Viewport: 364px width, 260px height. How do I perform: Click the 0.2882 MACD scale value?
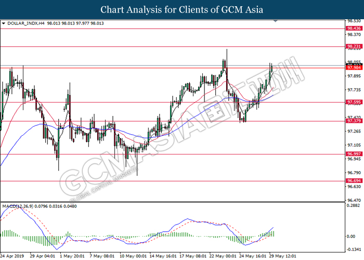pos(353,205)
